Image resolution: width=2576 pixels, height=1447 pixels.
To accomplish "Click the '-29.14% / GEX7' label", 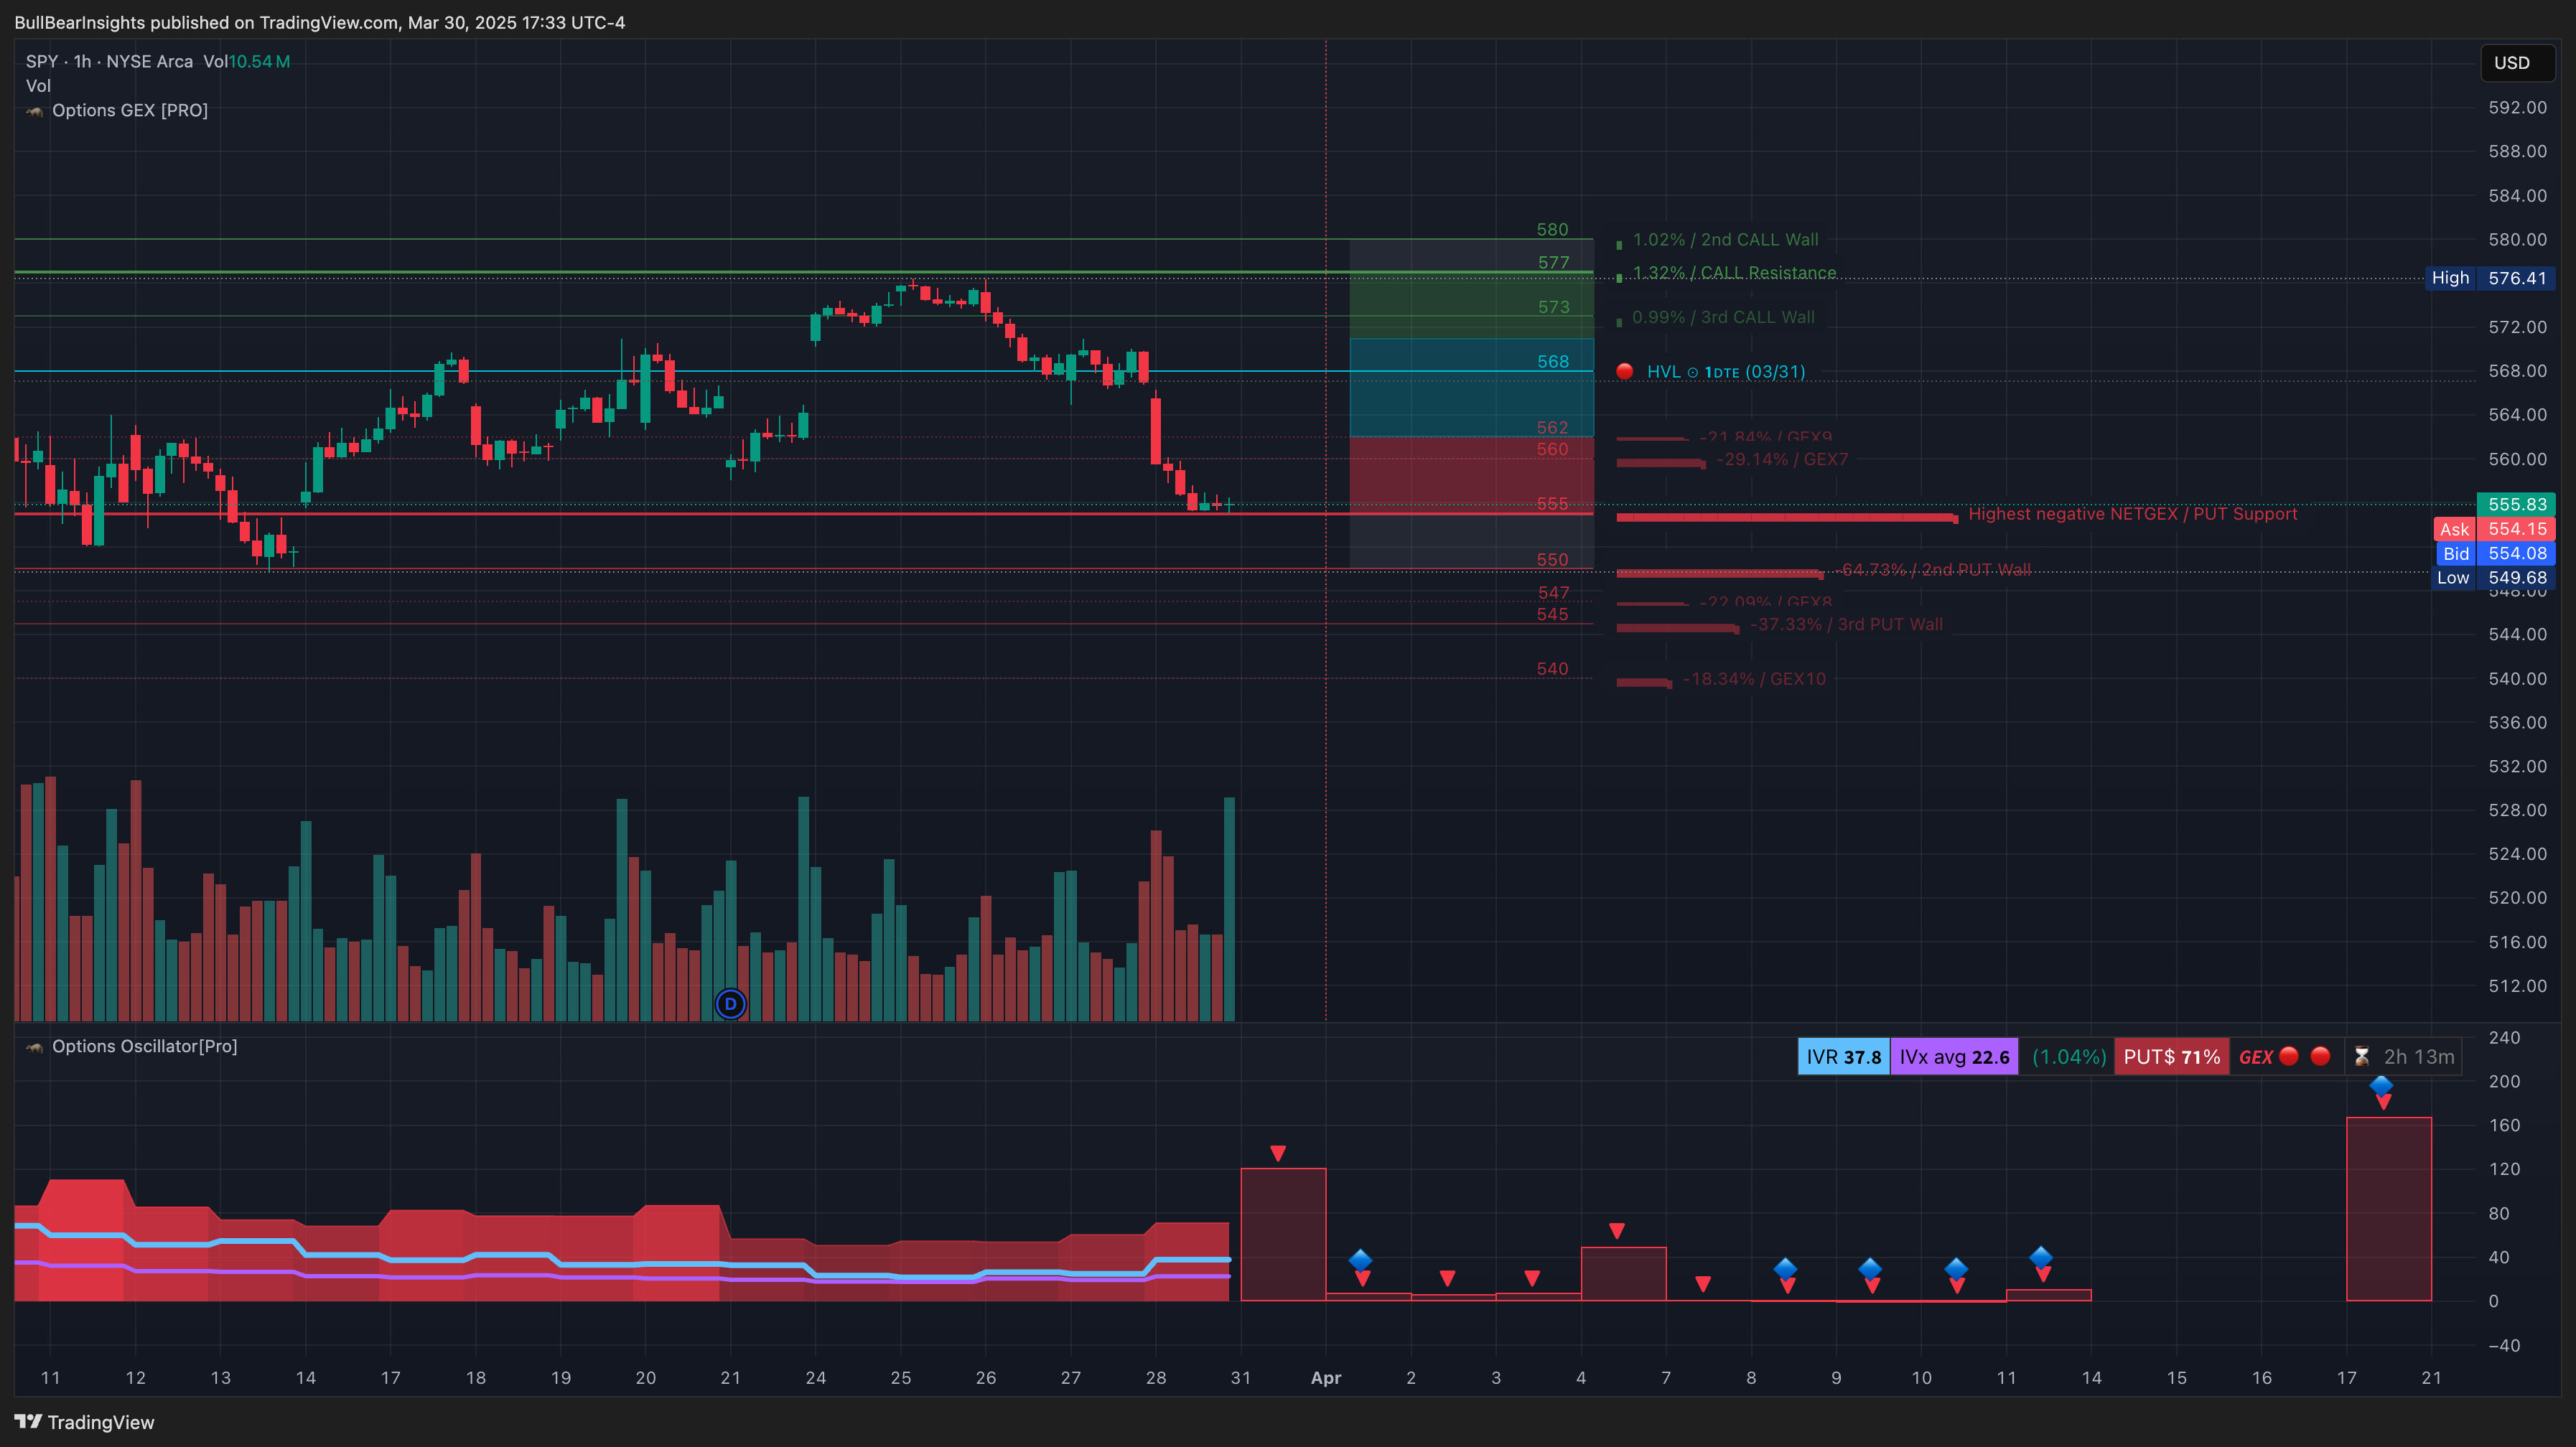I will coord(1782,460).
